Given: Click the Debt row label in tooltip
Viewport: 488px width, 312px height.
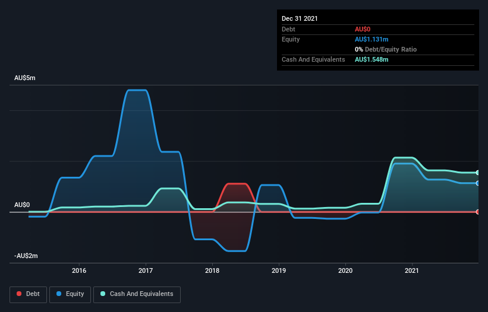Looking at the screenshot, I should [288, 29].
